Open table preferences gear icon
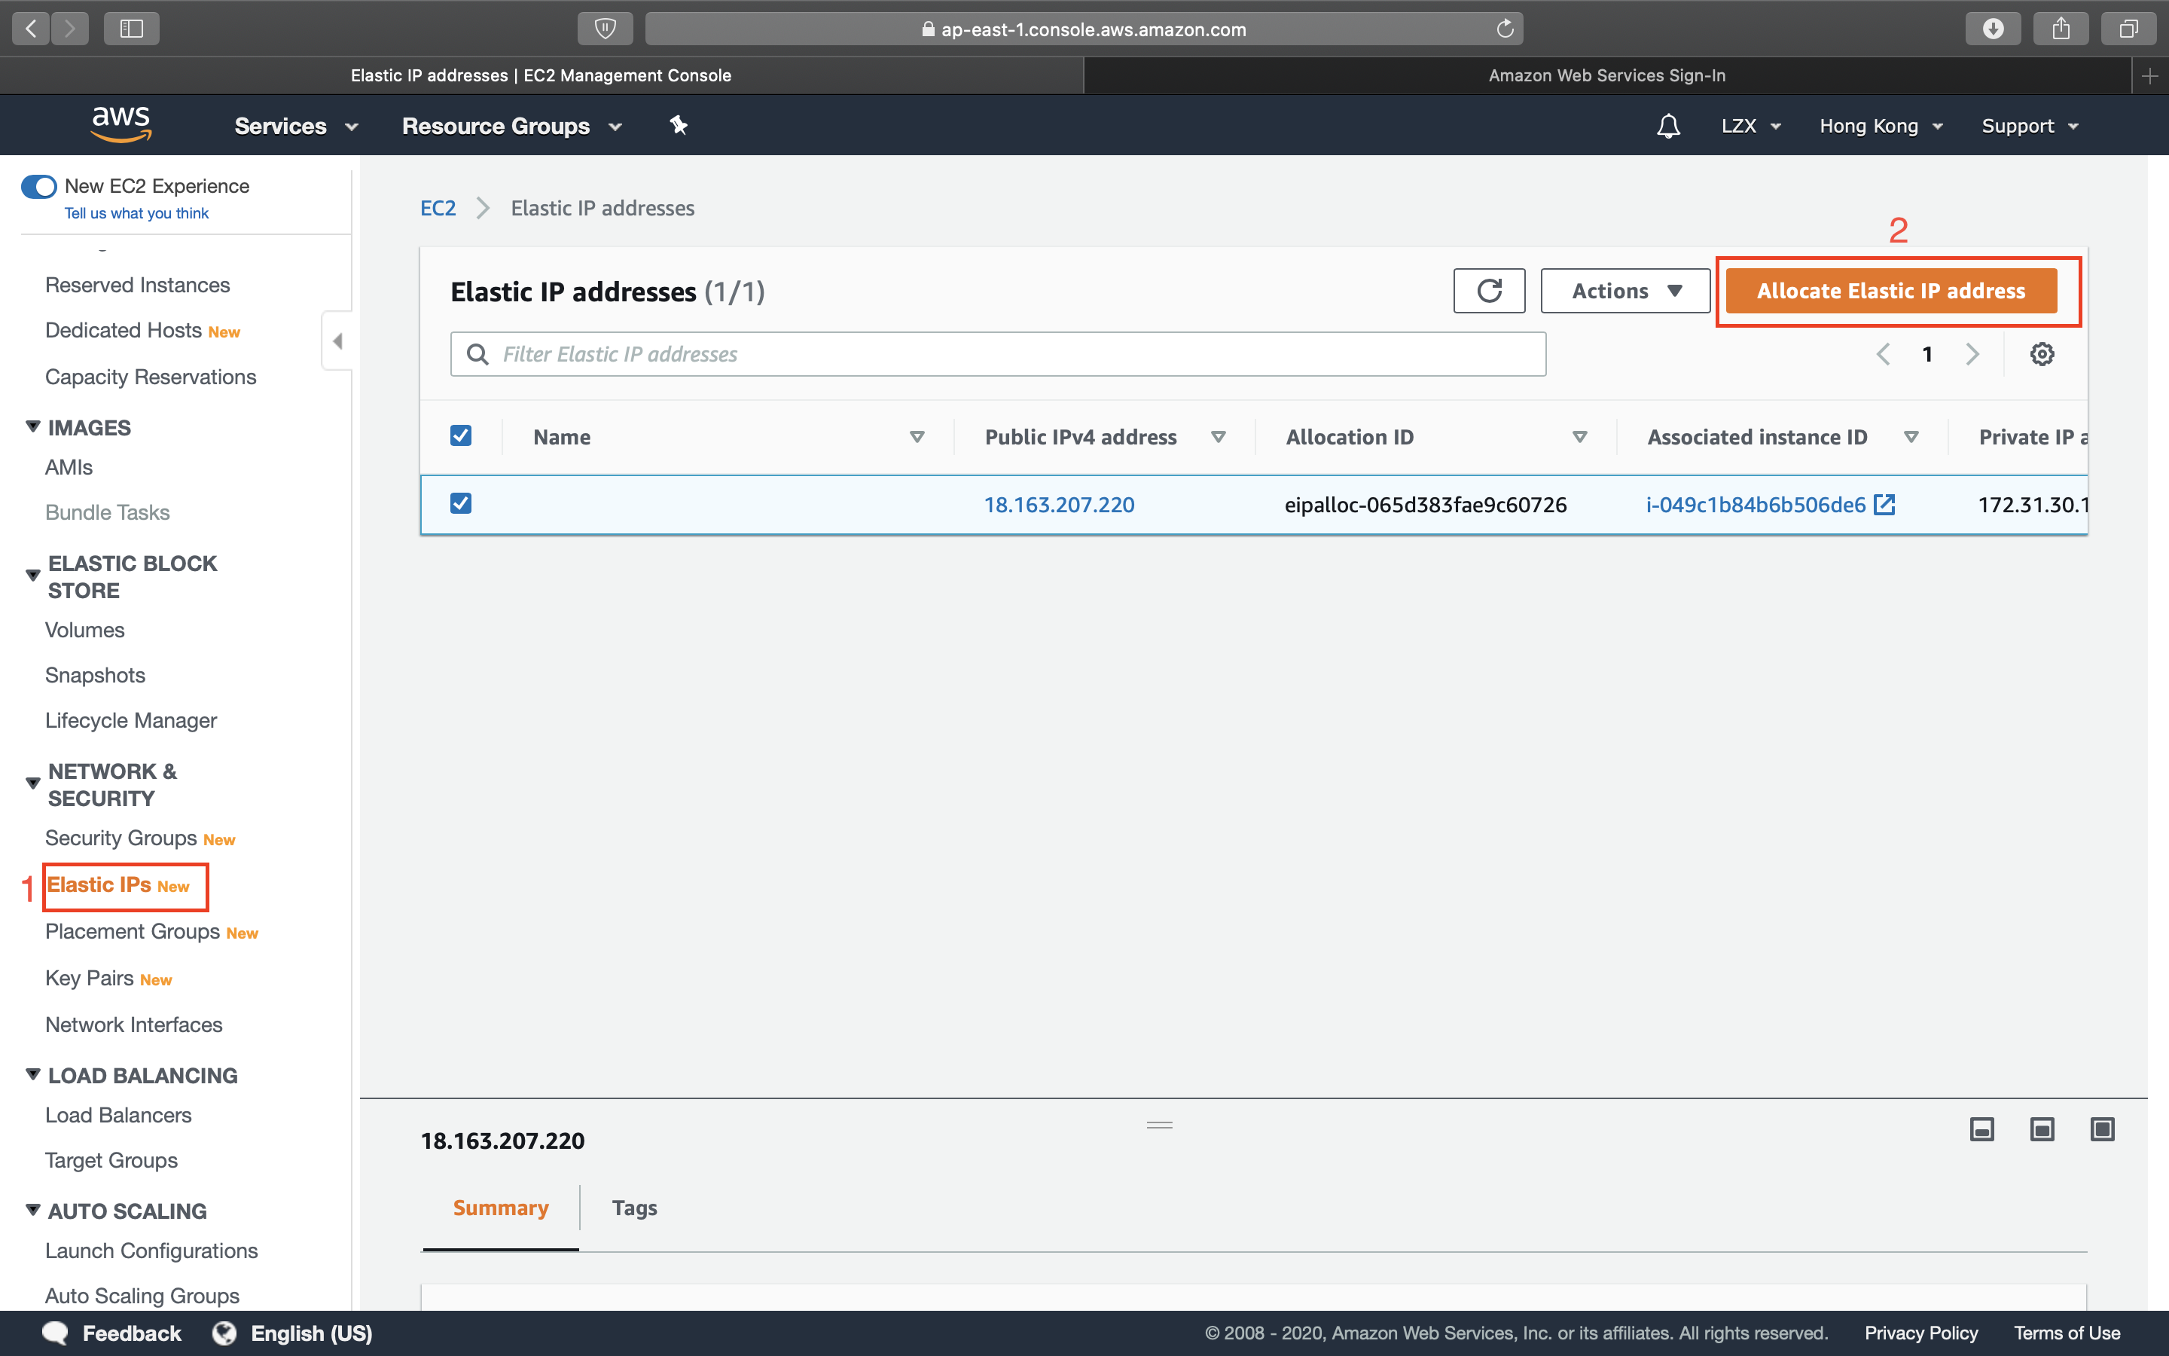This screenshot has width=2169, height=1356. (2041, 354)
